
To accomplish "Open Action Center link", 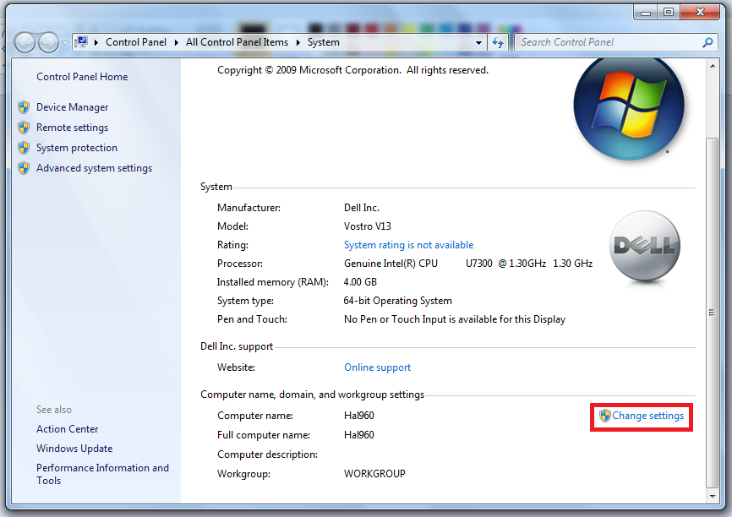I will (x=68, y=429).
